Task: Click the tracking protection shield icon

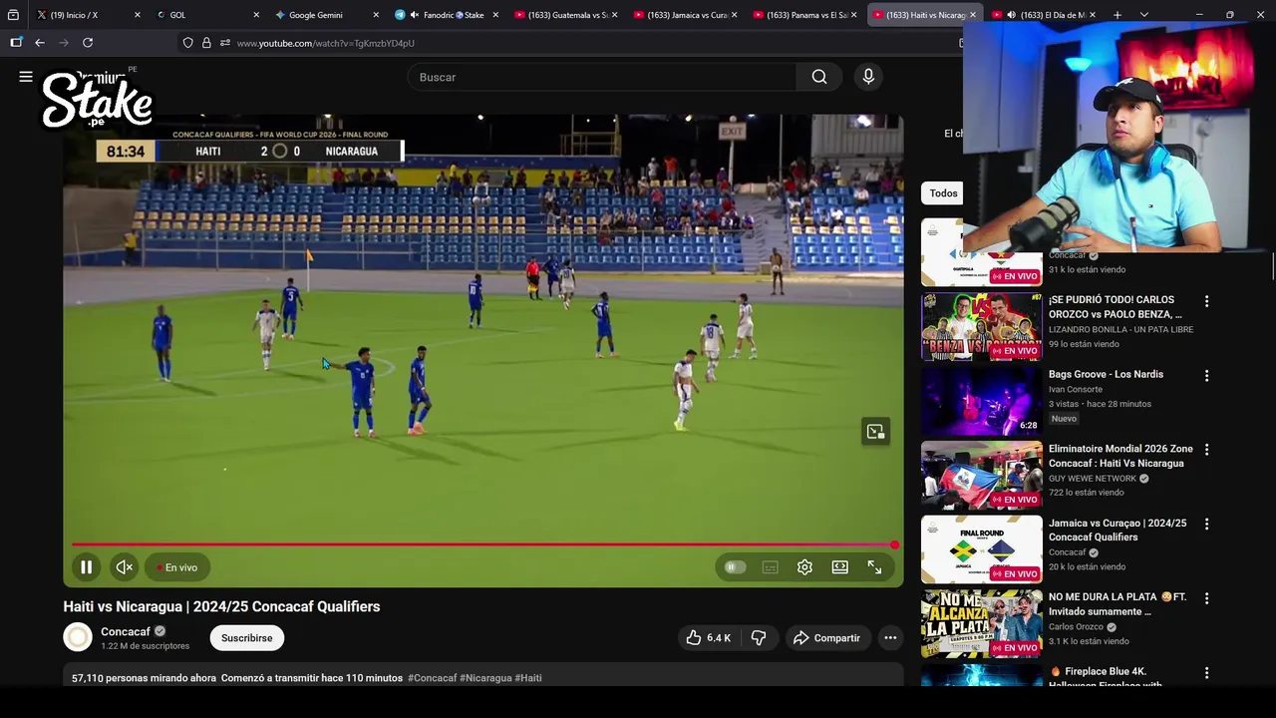Action: (187, 43)
